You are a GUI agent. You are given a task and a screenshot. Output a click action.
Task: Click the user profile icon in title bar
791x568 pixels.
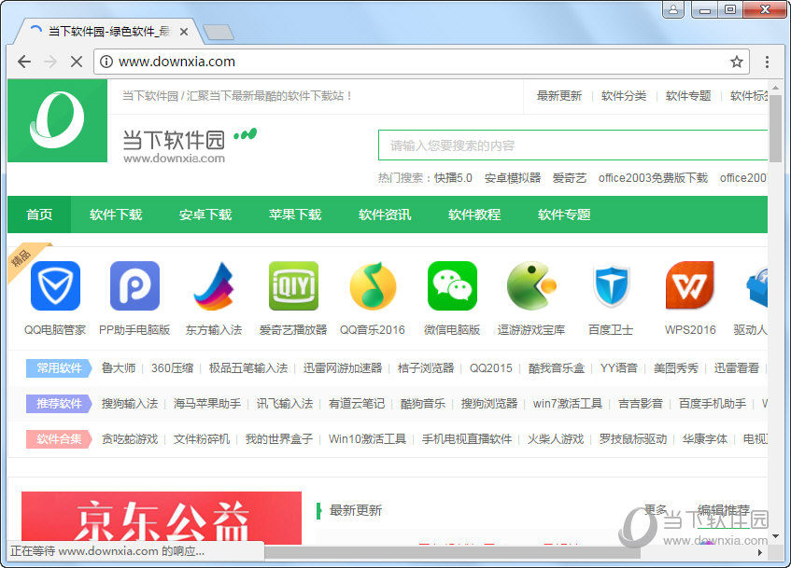click(x=673, y=9)
